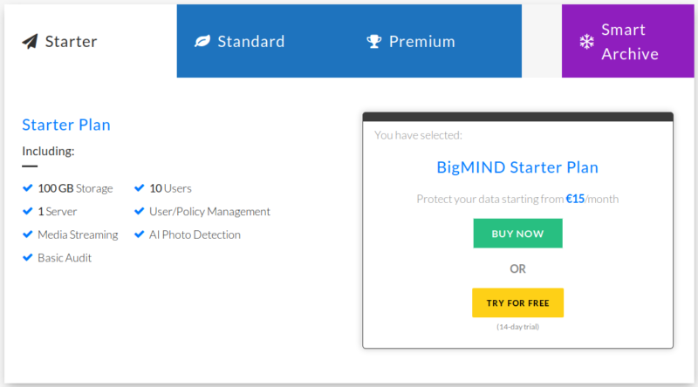Click the snowflake Smart Archive icon

click(x=586, y=42)
